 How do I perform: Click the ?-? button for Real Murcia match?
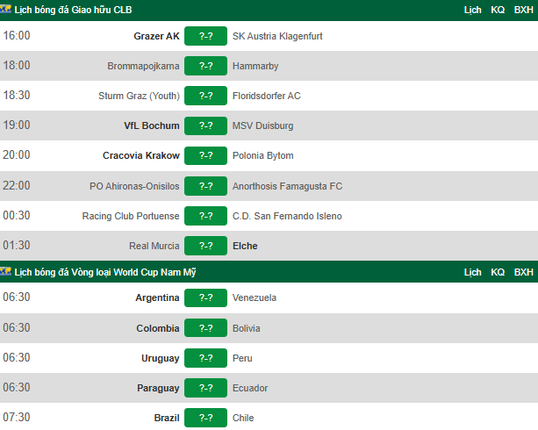205,246
